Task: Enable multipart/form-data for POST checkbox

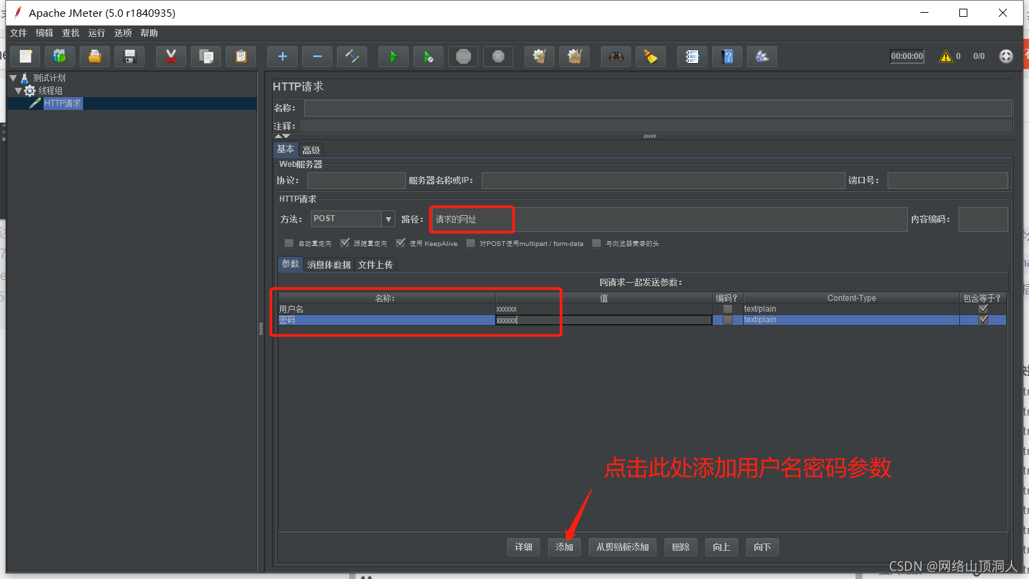Action: point(470,243)
